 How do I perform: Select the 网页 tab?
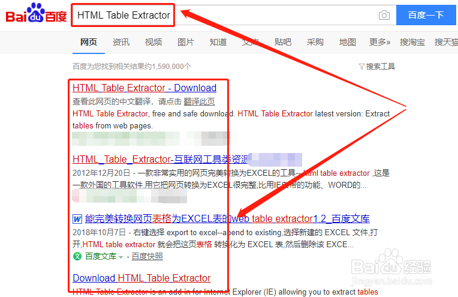[x=89, y=43]
